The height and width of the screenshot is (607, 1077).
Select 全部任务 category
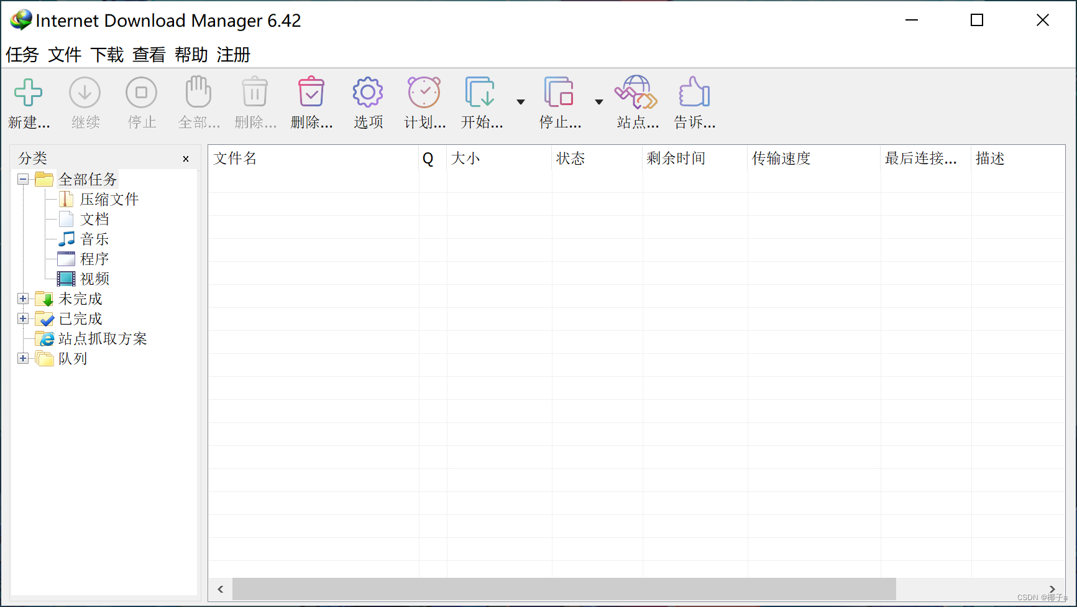[88, 180]
